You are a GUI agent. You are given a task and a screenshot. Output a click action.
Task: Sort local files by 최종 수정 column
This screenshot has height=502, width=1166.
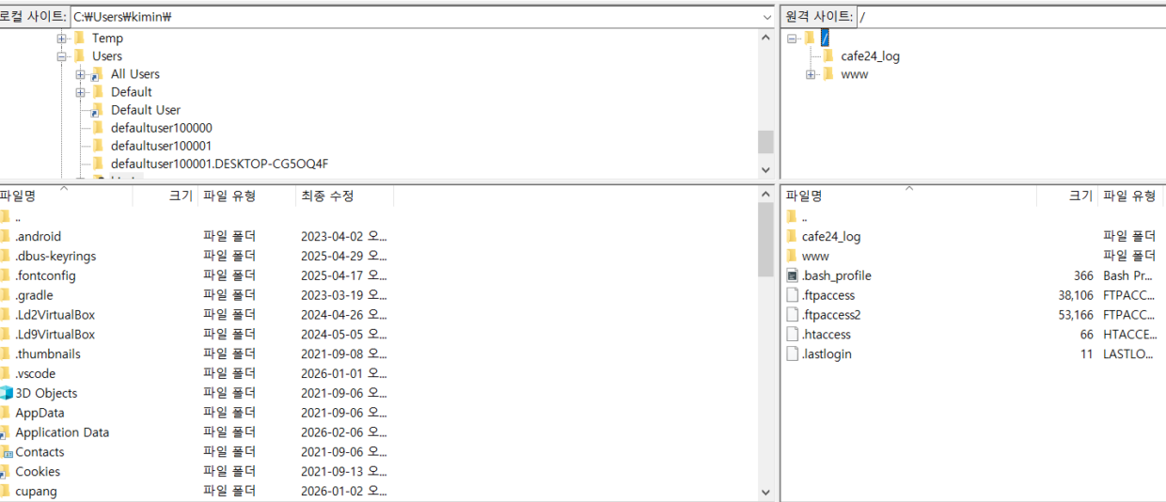[327, 196]
